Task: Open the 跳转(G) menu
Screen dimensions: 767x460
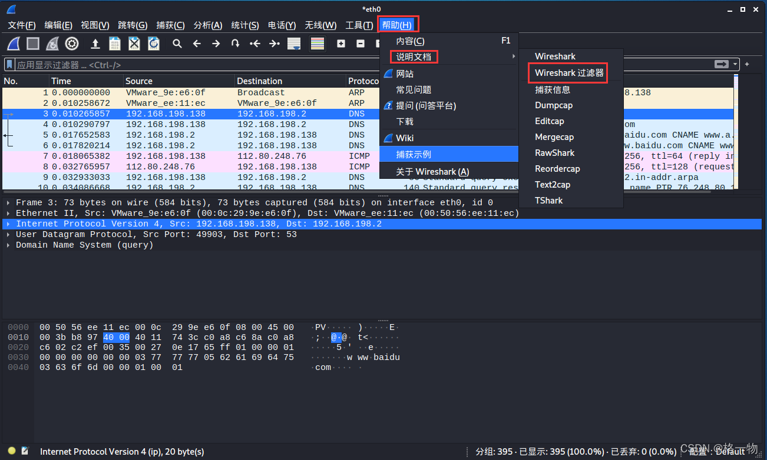Action: tap(133, 25)
